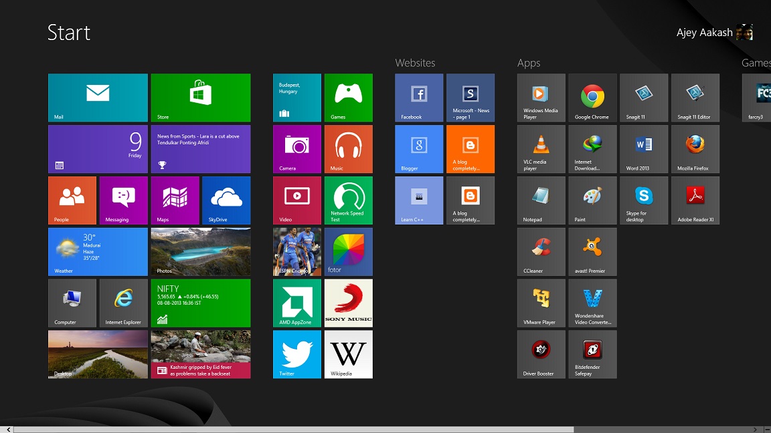Image resolution: width=771 pixels, height=433 pixels.
Task: Open the Kashmir Eid fever news tile
Action: 201,354
